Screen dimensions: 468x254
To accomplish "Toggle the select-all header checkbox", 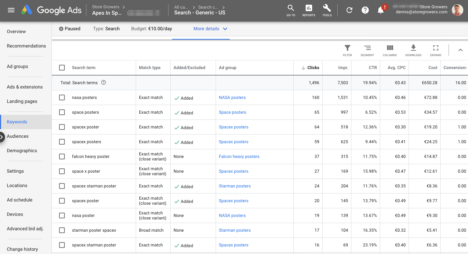I will [x=62, y=68].
